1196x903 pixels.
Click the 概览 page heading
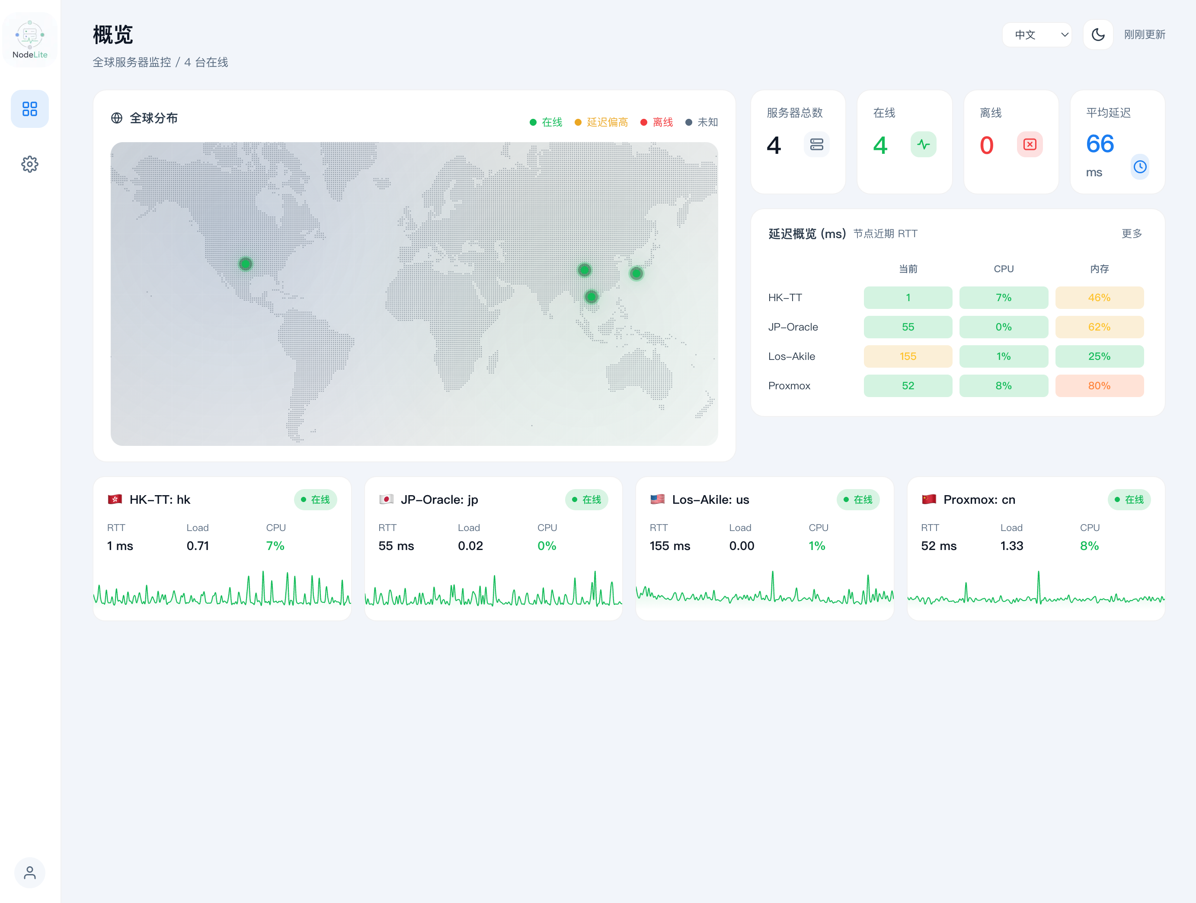(112, 35)
